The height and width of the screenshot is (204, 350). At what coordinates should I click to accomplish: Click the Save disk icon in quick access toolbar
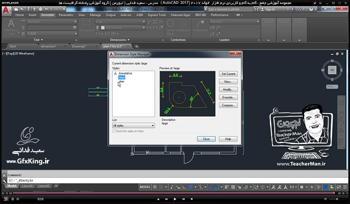pyautogui.click(x=28, y=9)
